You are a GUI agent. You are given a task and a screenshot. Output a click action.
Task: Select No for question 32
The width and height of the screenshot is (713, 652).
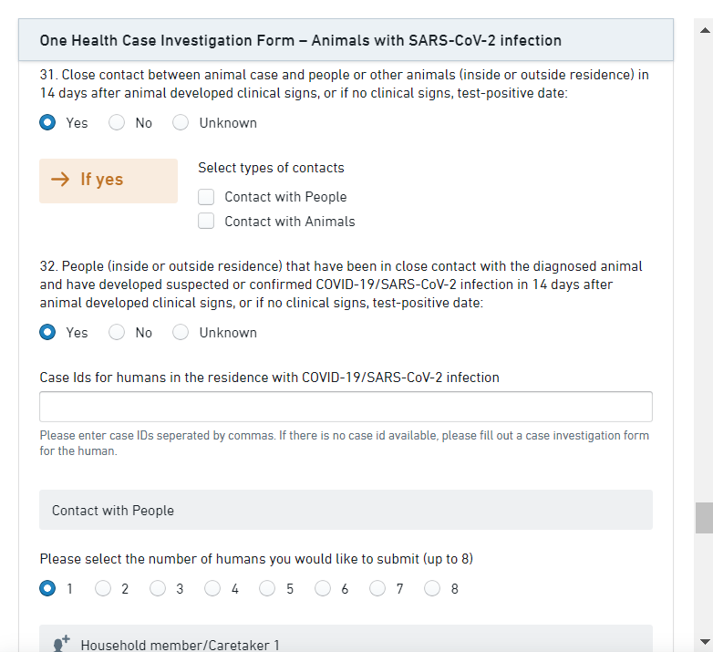(117, 333)
